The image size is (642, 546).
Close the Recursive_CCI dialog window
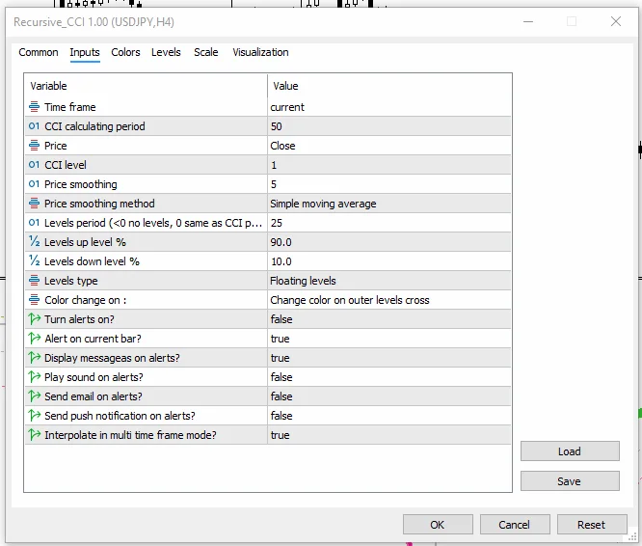[616, 21]
